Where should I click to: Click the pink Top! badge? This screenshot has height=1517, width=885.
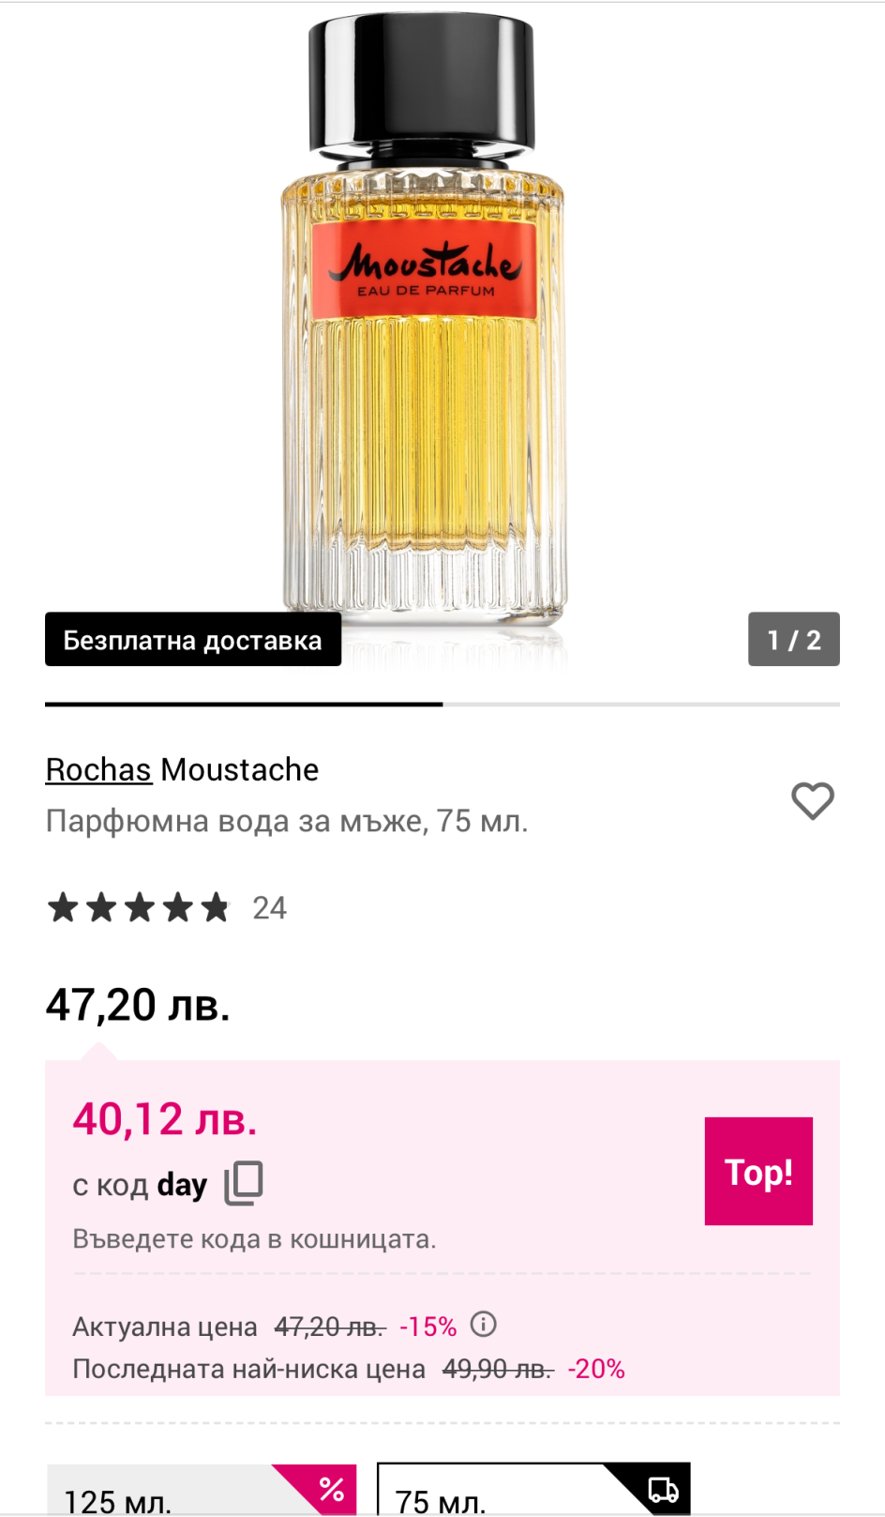(x=758, y=1171)
